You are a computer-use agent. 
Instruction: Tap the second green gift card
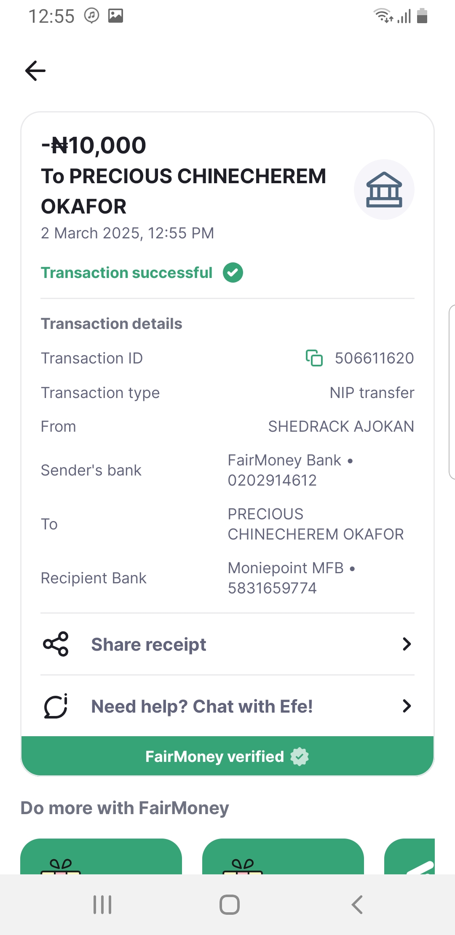click(283, 857)
